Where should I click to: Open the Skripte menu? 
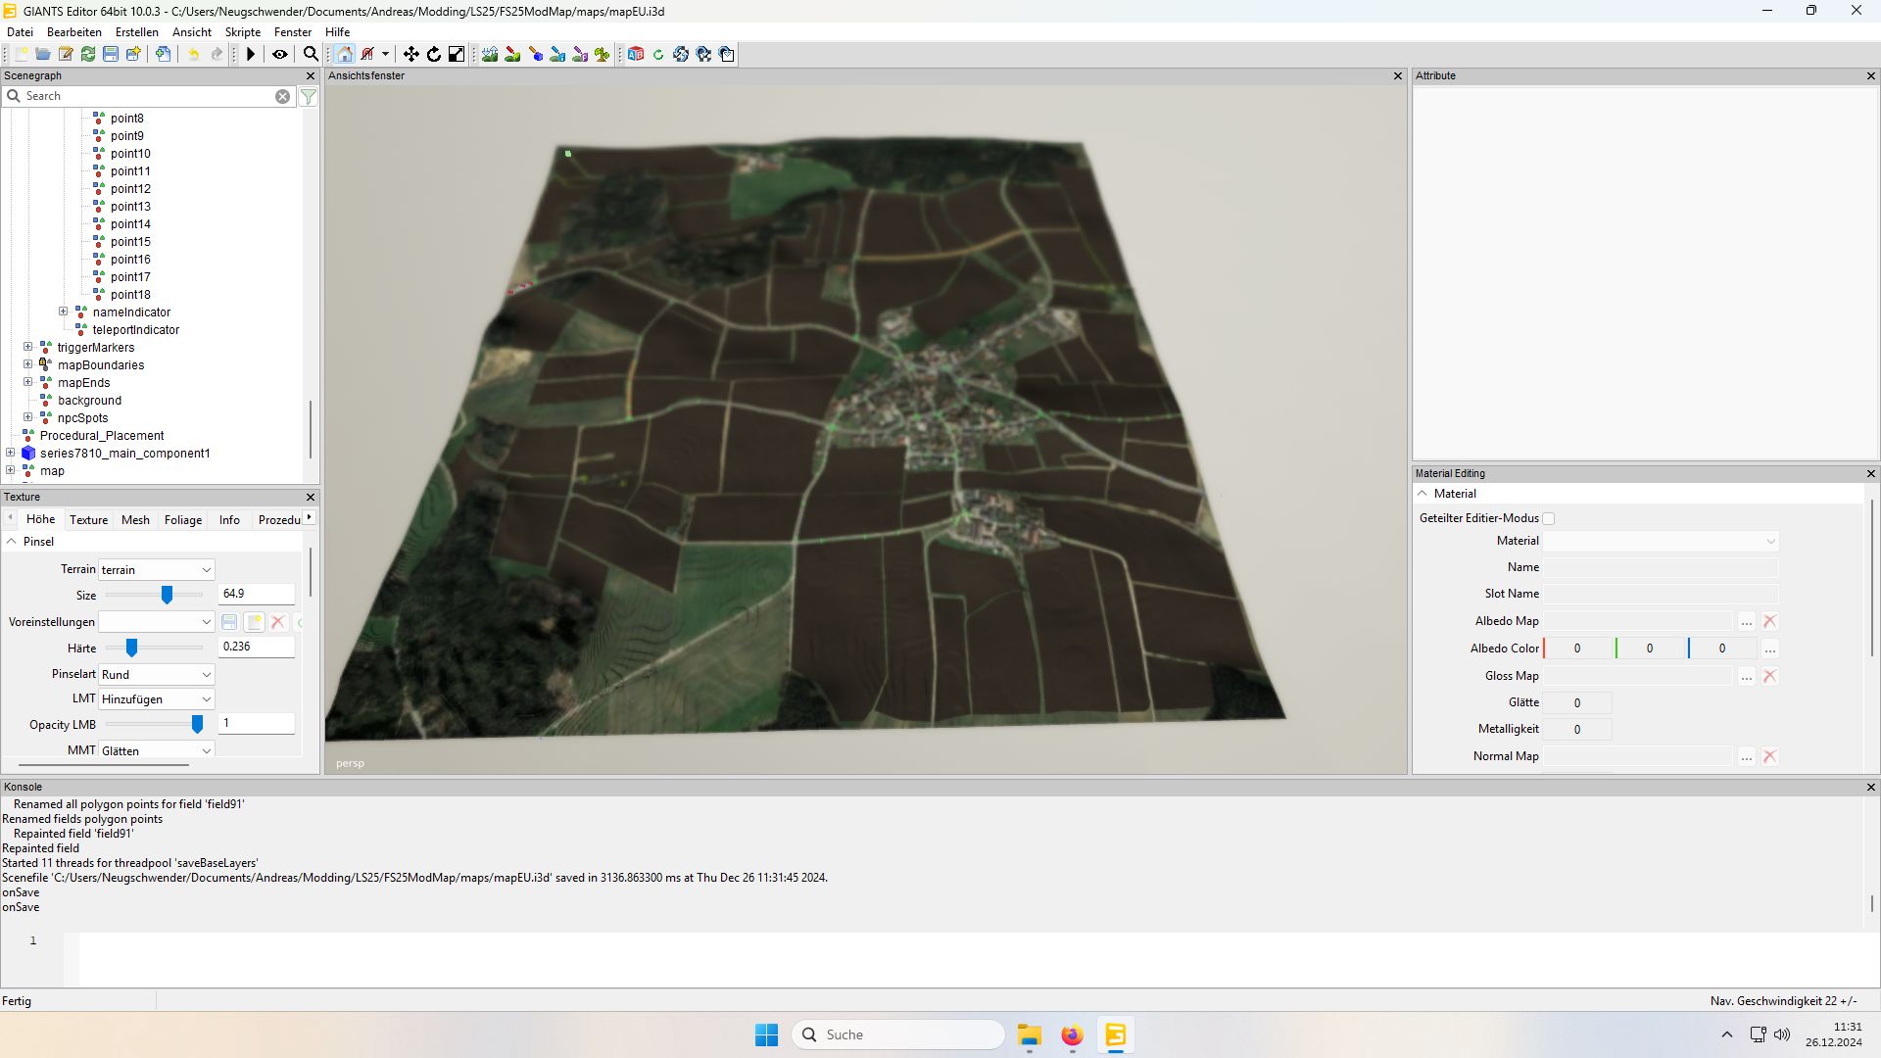tap(243, 32)
